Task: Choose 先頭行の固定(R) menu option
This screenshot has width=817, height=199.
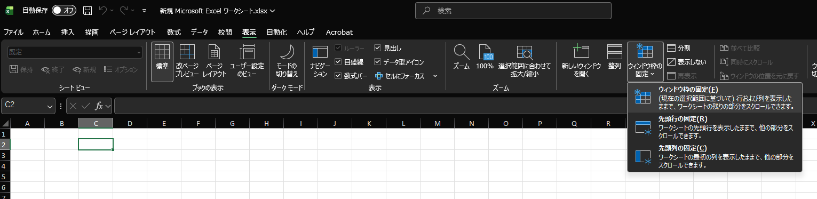Action: pyautogui.click(x=715, y=127)
